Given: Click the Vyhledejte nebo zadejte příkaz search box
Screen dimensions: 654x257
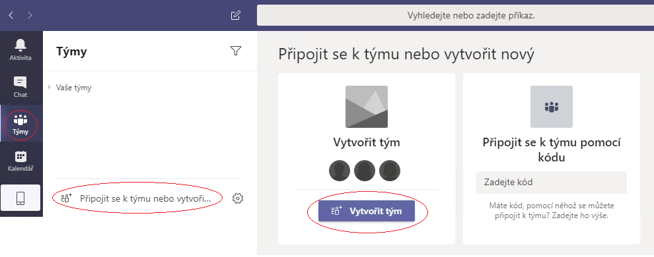Looking at the screenshot, I should pos(455,15).
